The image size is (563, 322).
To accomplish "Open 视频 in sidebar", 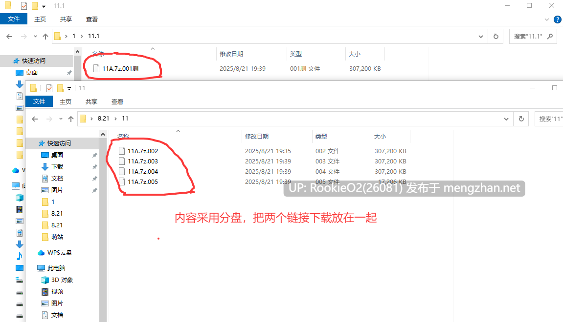I will (x=57, y=292).
